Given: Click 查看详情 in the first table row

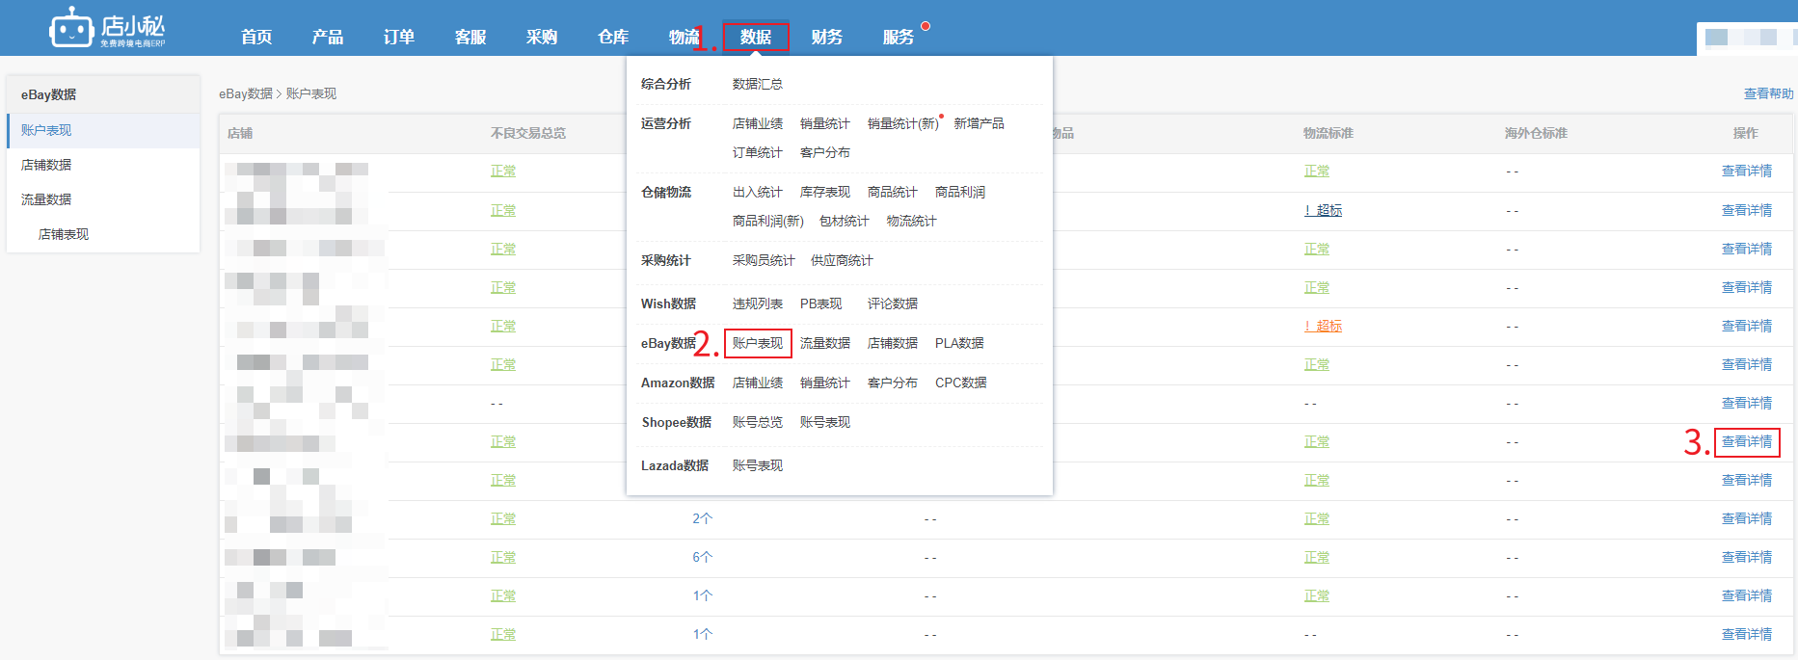Looking at the screenshot, I should (x=1747, y=171).
